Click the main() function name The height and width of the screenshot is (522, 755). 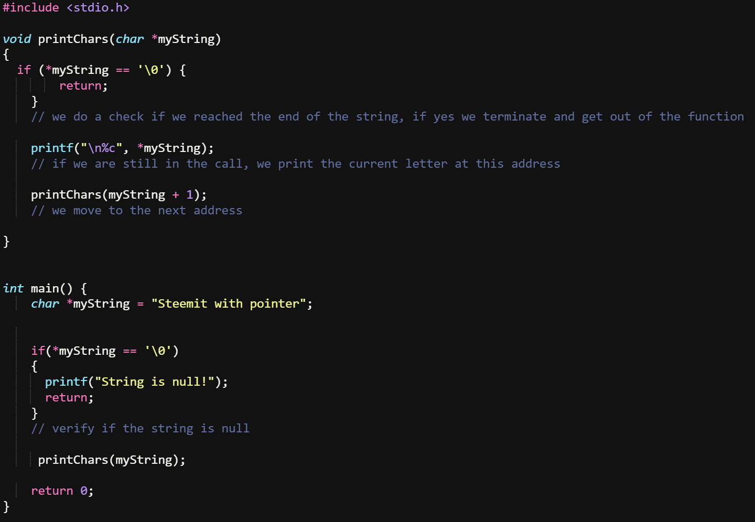[51, 288]
